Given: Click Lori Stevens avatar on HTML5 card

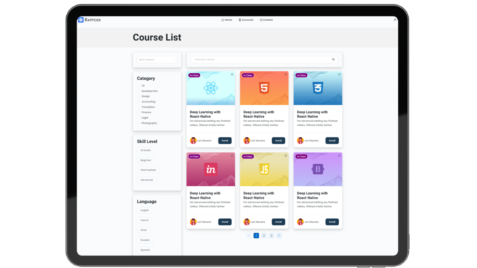Looking at the screenshot, I should (247, 141).
